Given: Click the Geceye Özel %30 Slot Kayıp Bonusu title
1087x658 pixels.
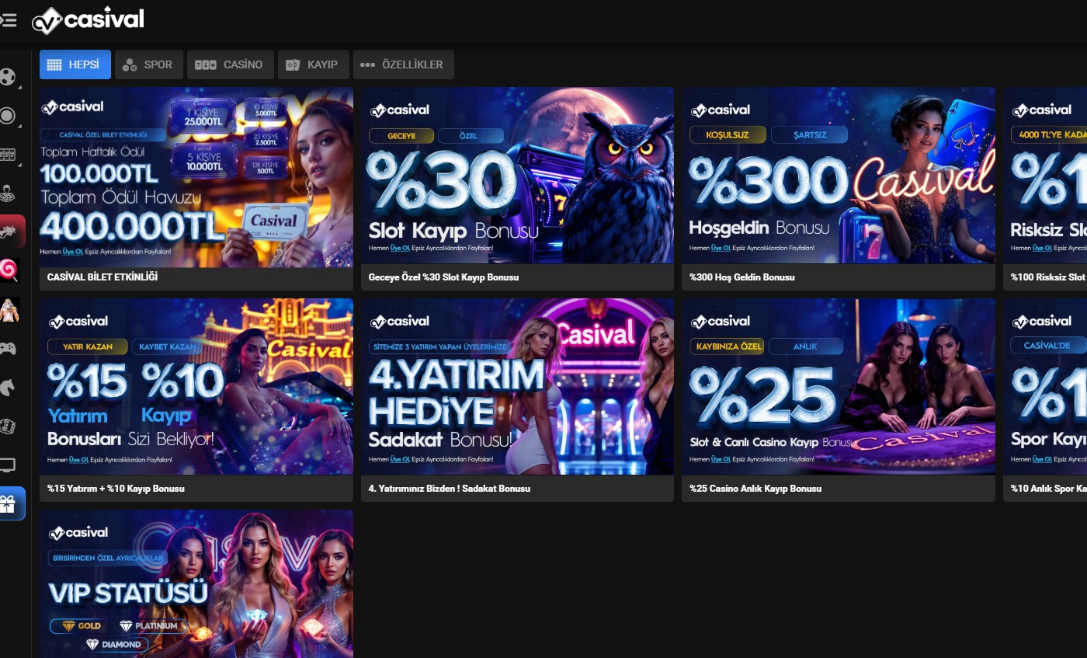Looking at the screenshot, I should point(443,277).
